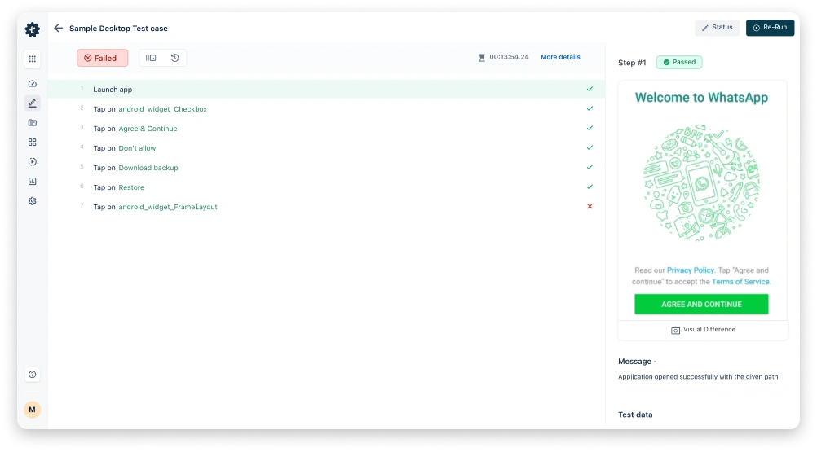Click the help question mark icon
The height and width of the screenshot is (452, 817).
click(33, 375)
